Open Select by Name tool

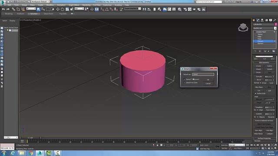point(43,9)
